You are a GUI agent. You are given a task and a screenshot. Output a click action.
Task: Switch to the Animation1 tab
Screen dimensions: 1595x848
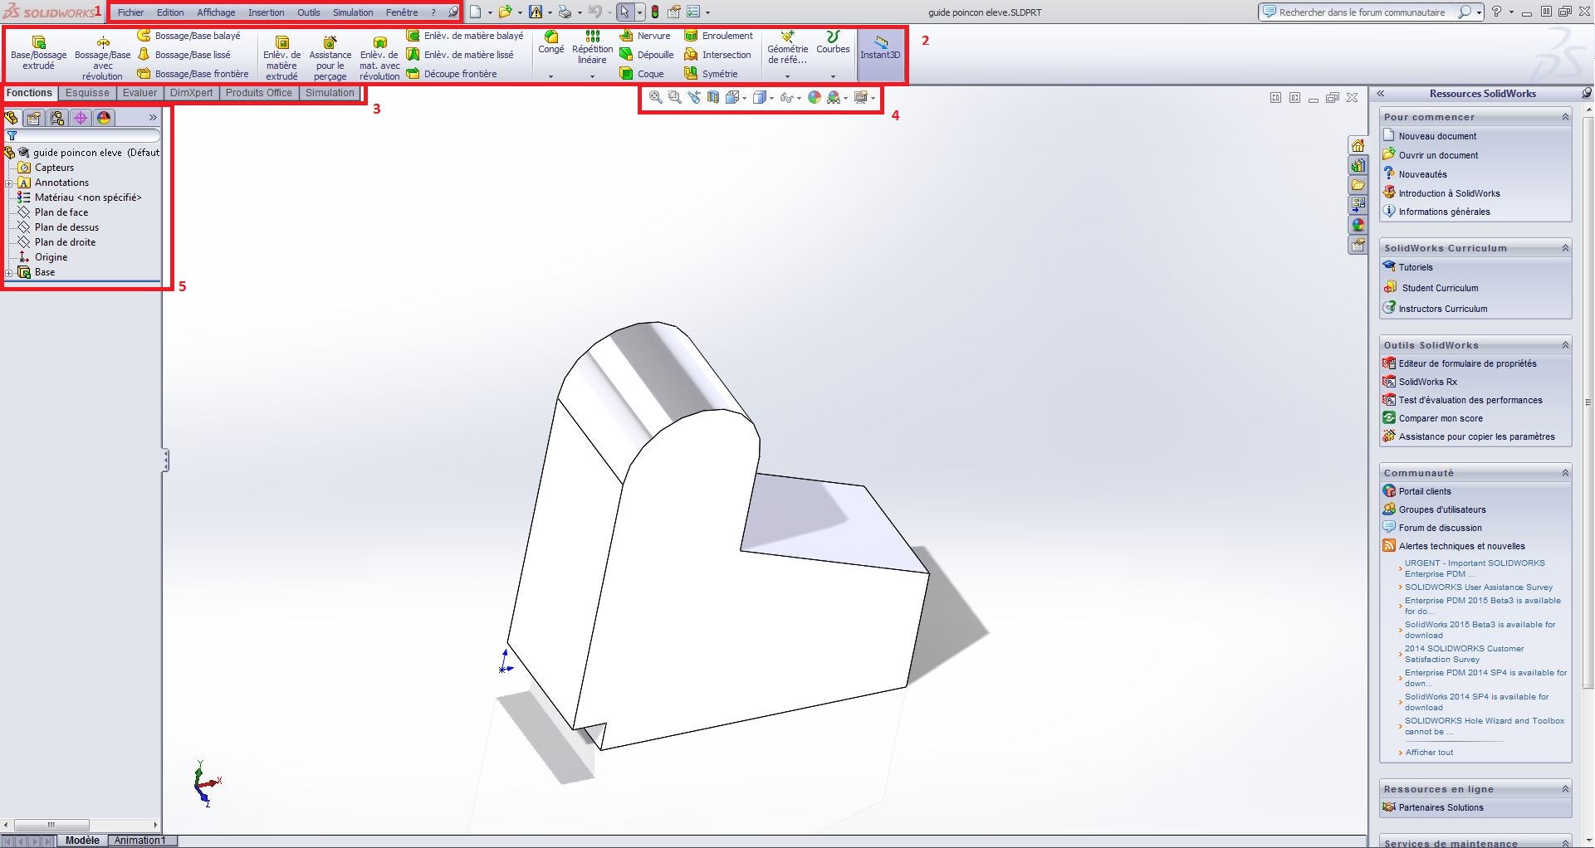click(139, 841)
